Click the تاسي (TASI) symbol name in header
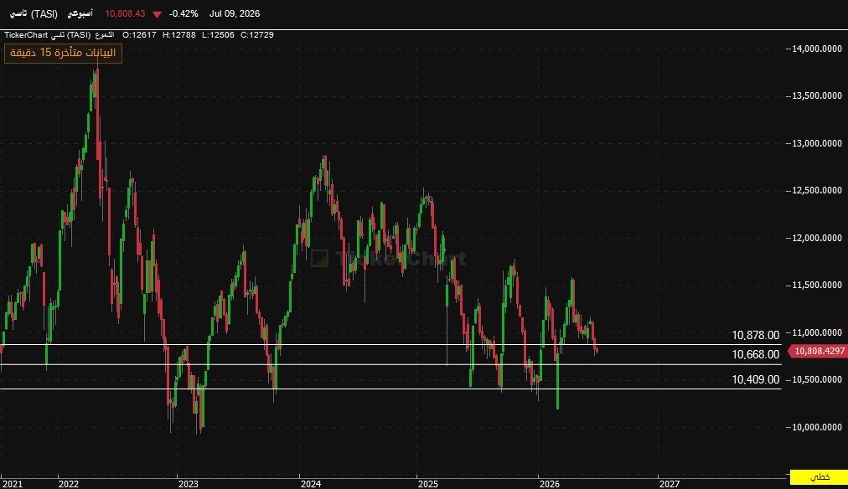The image size is (848, 489). pos(34,13)
